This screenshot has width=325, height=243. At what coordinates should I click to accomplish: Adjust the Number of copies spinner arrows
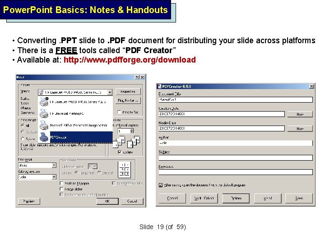coord(132,131)
